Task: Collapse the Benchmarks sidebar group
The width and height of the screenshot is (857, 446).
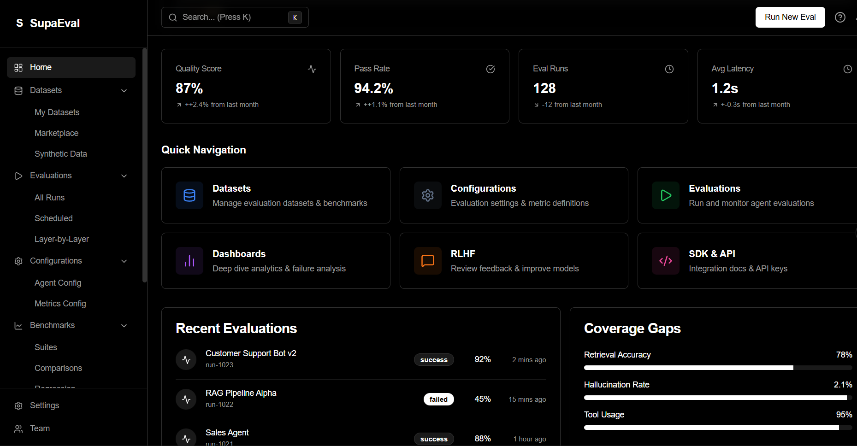Action: click(124, 326)
